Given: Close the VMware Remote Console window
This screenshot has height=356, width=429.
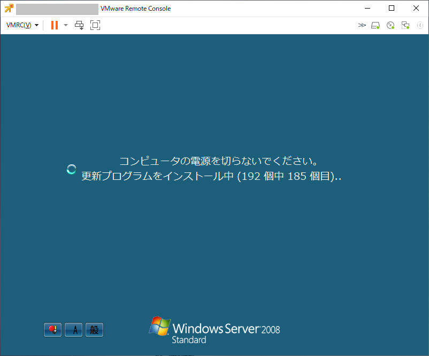Looking at the screenshot, I should (x=416, y=8).
